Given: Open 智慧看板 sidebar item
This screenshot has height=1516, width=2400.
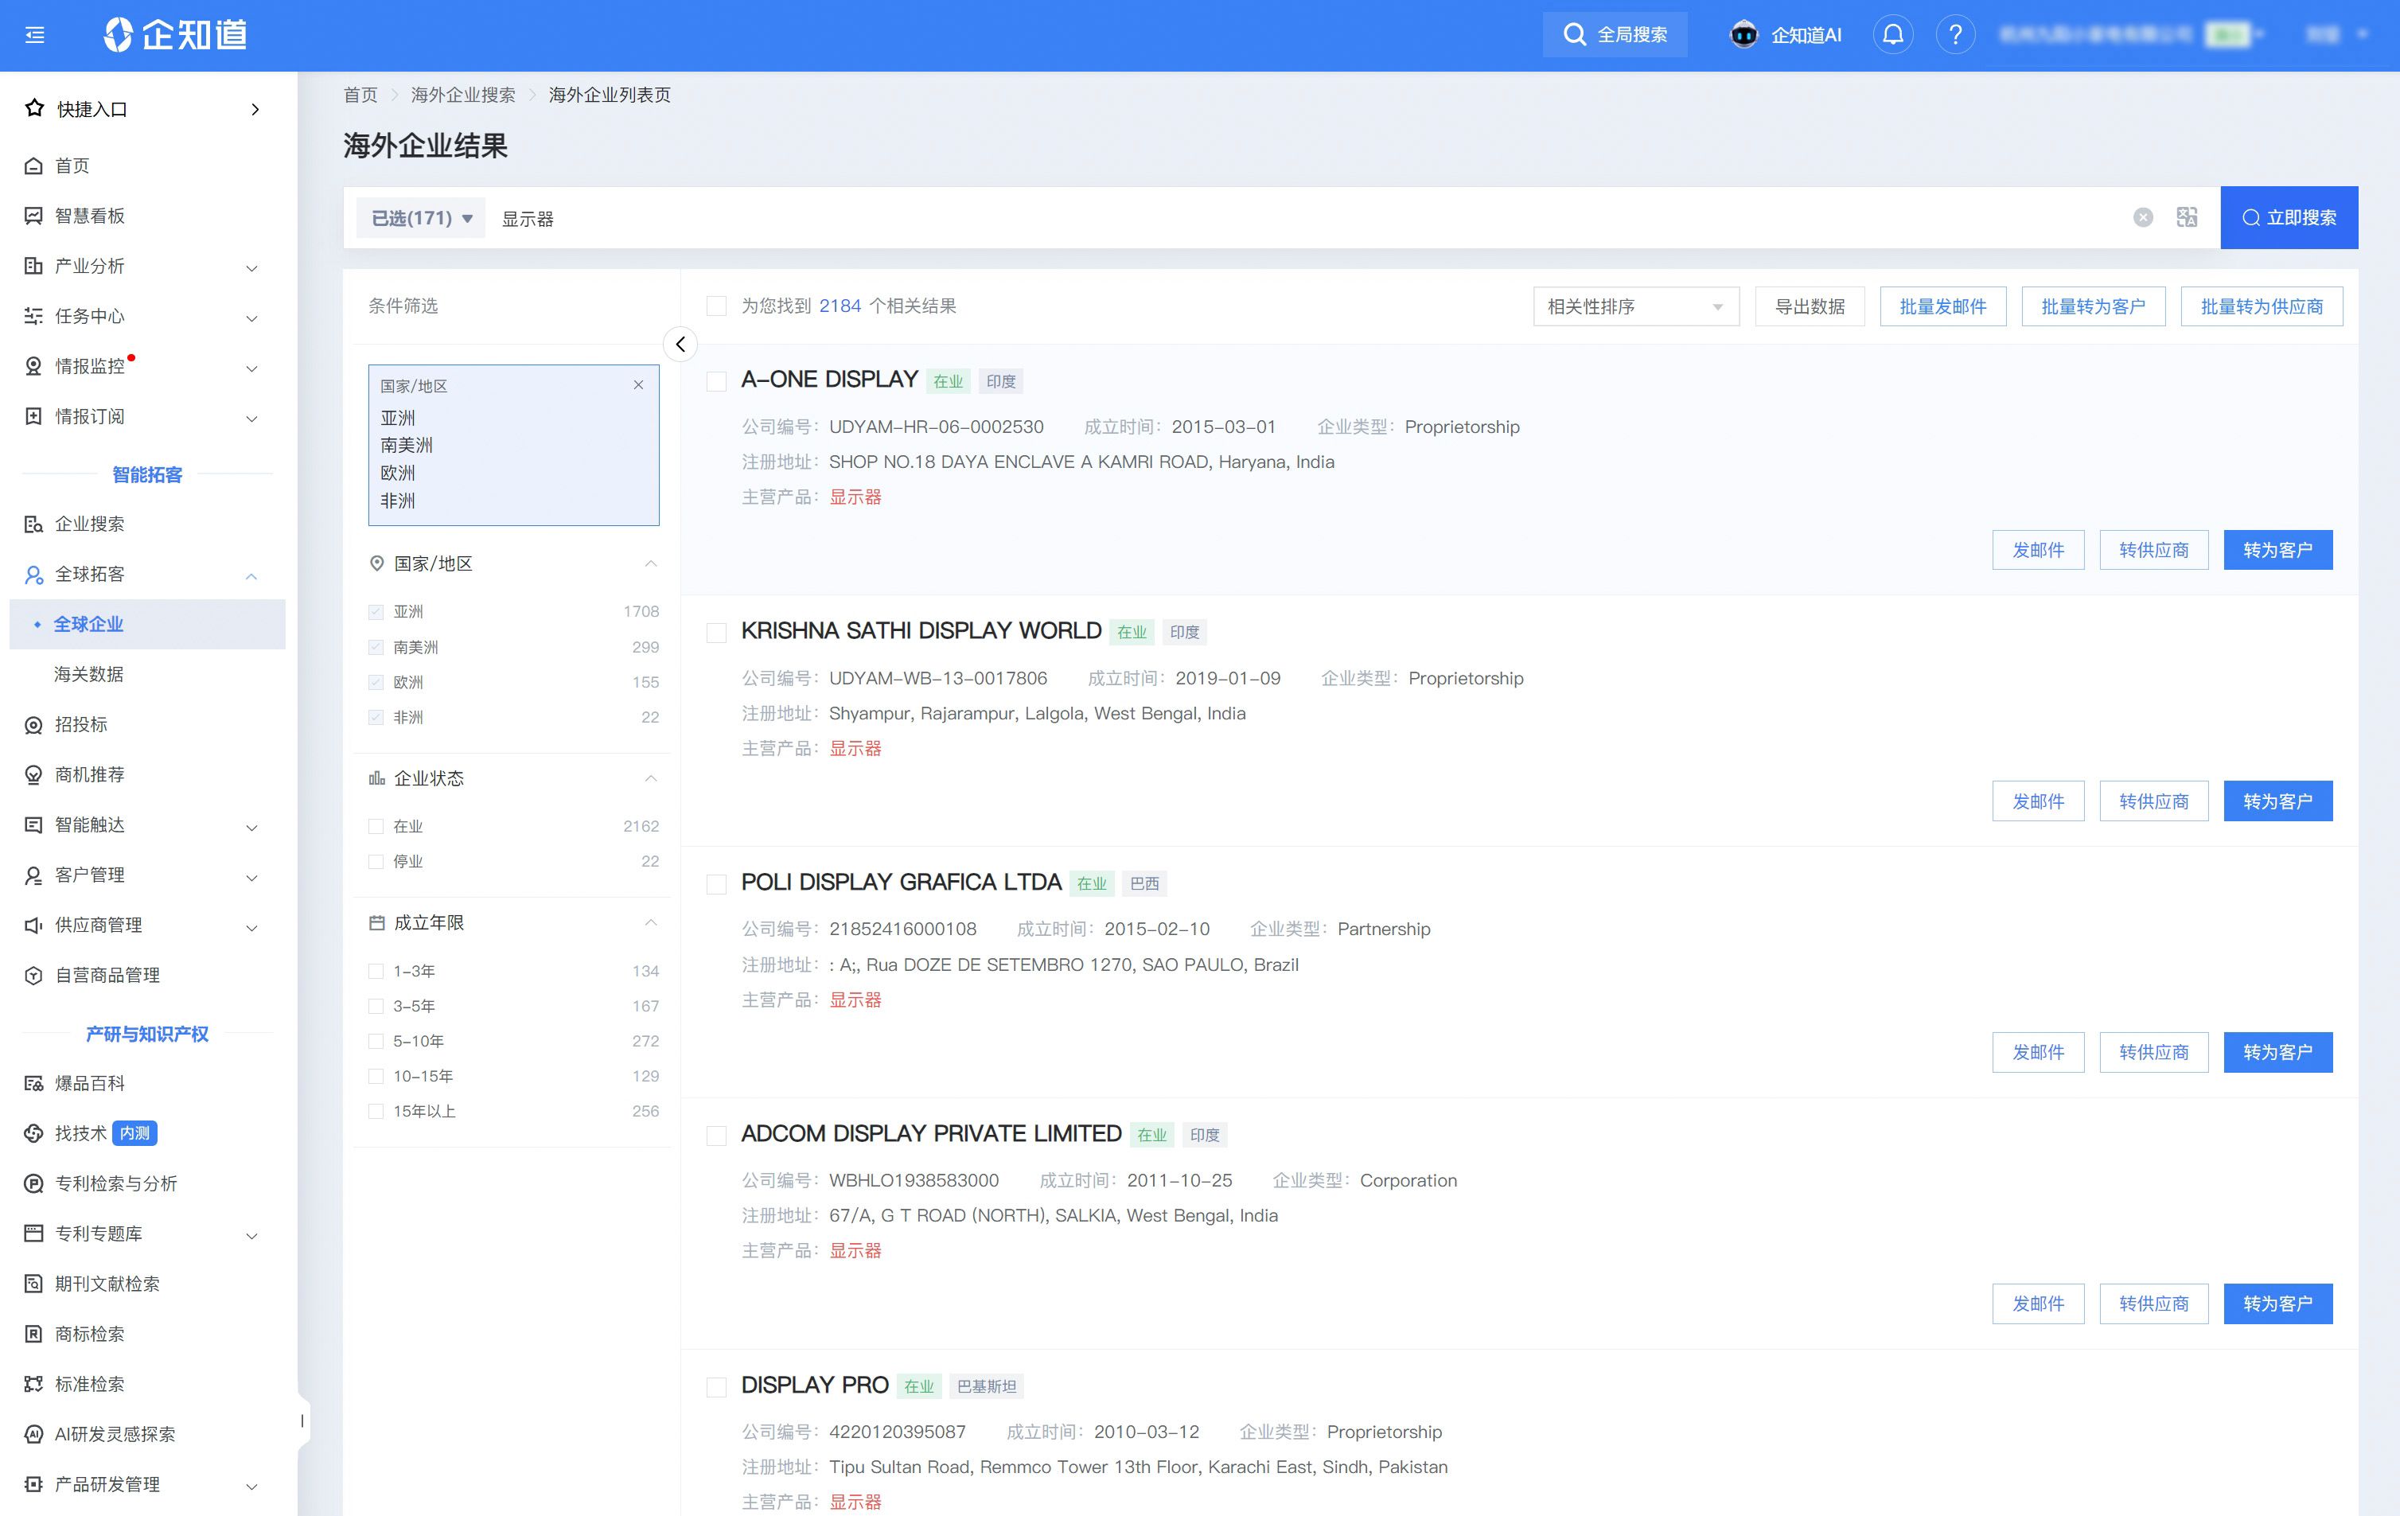Looking at the screenshot, I should coord(90,216).
